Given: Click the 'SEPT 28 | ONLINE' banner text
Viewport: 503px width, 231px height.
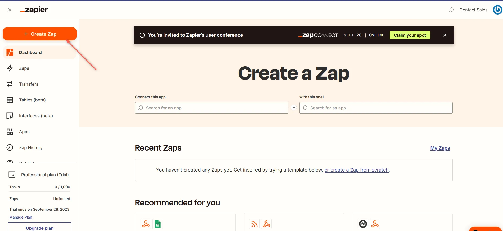Looking at the screenshot, I should click(x=364, y=35).
